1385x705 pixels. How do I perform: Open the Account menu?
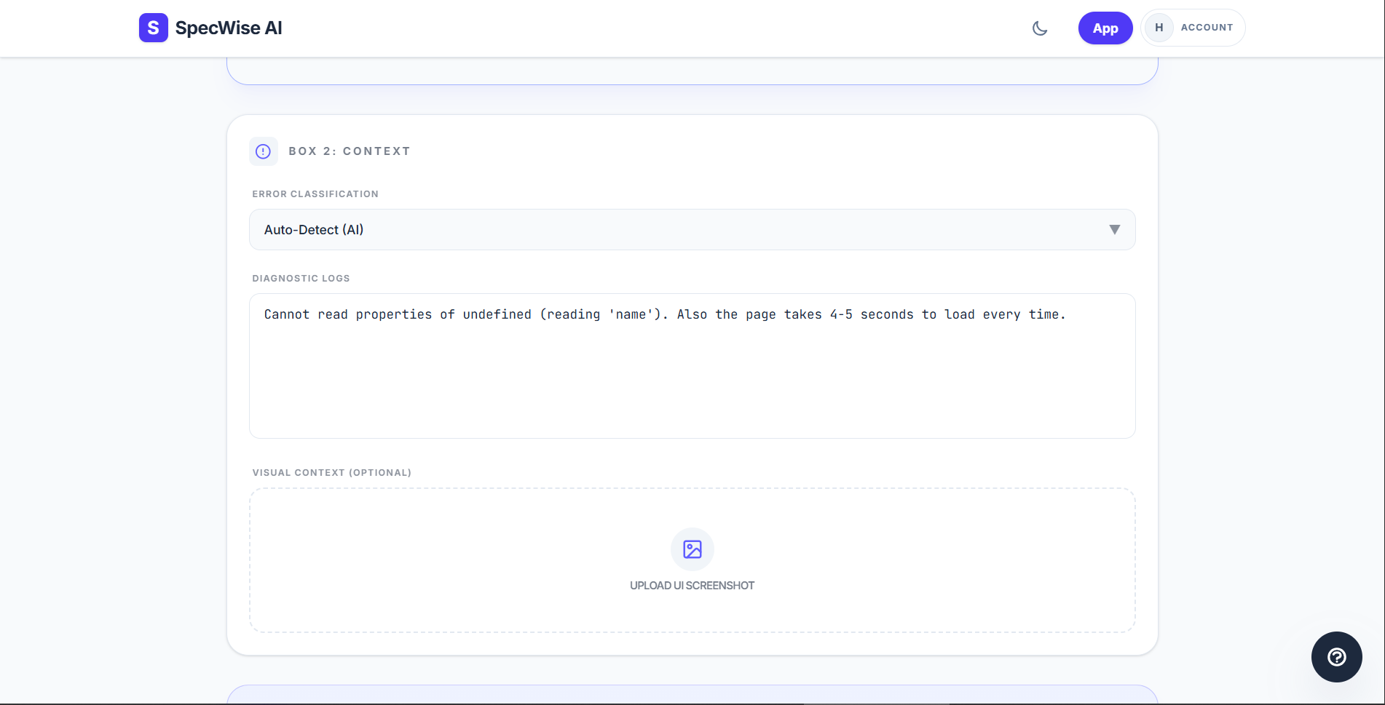pyautogui.click(x=1193, y=28)
